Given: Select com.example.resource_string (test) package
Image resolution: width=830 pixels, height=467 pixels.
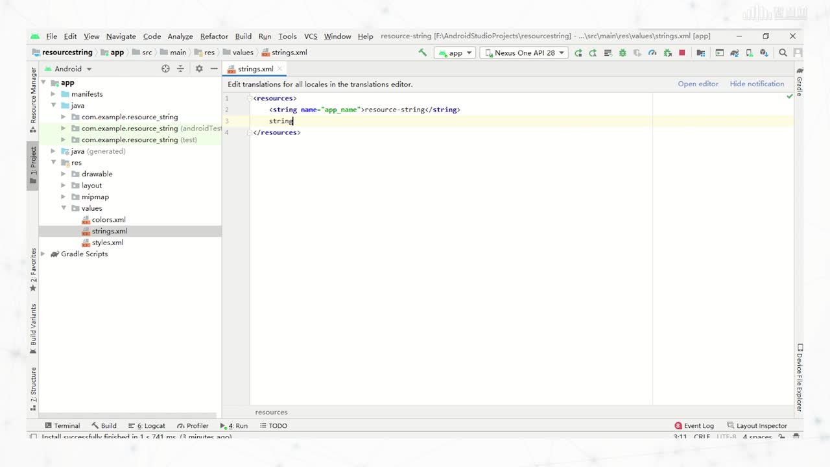Looking at the screenshot, I should (139, 140).
